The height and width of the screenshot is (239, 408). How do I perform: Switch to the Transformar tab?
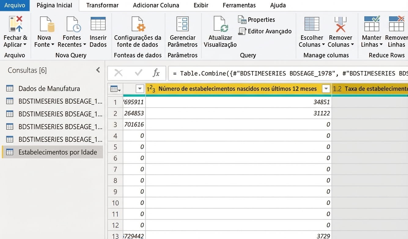pos(102,5)
